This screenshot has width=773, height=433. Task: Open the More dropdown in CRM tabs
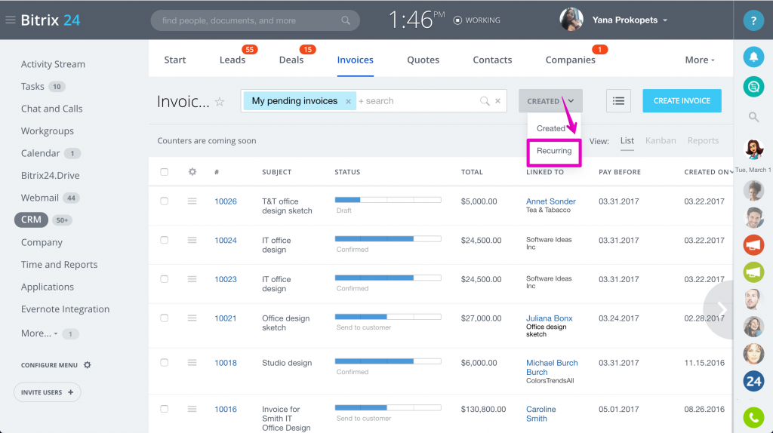pos(700,60)
